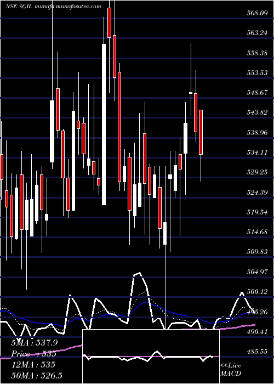Click the 553.53 price axis label

256,73
